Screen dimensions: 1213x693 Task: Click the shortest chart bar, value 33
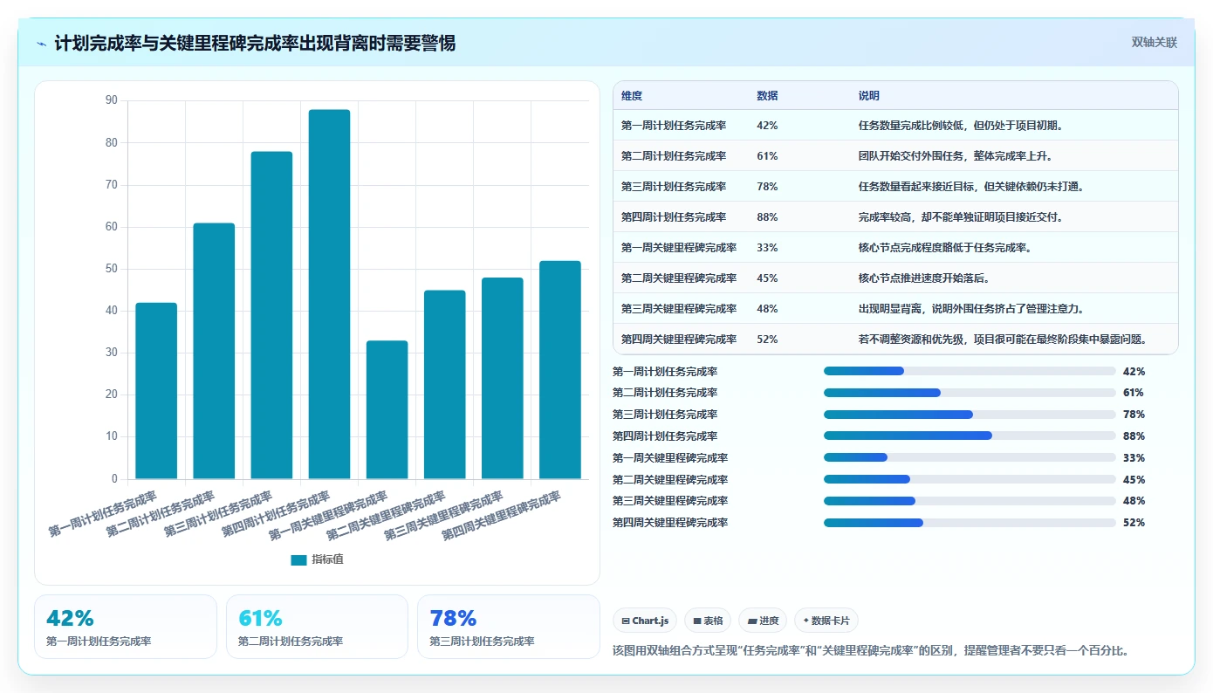(x=387, y=410)
